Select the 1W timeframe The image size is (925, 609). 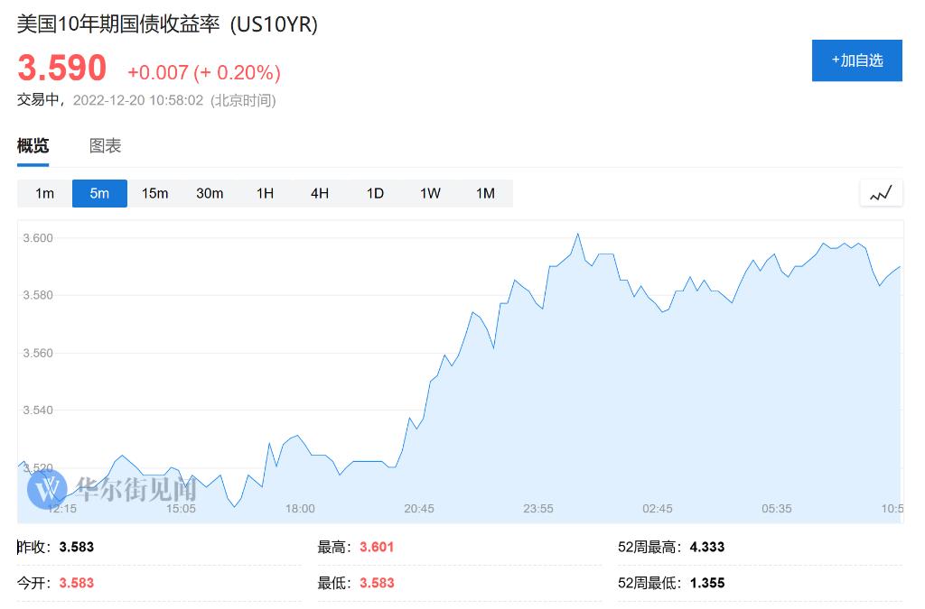click(x=430, y=192)
